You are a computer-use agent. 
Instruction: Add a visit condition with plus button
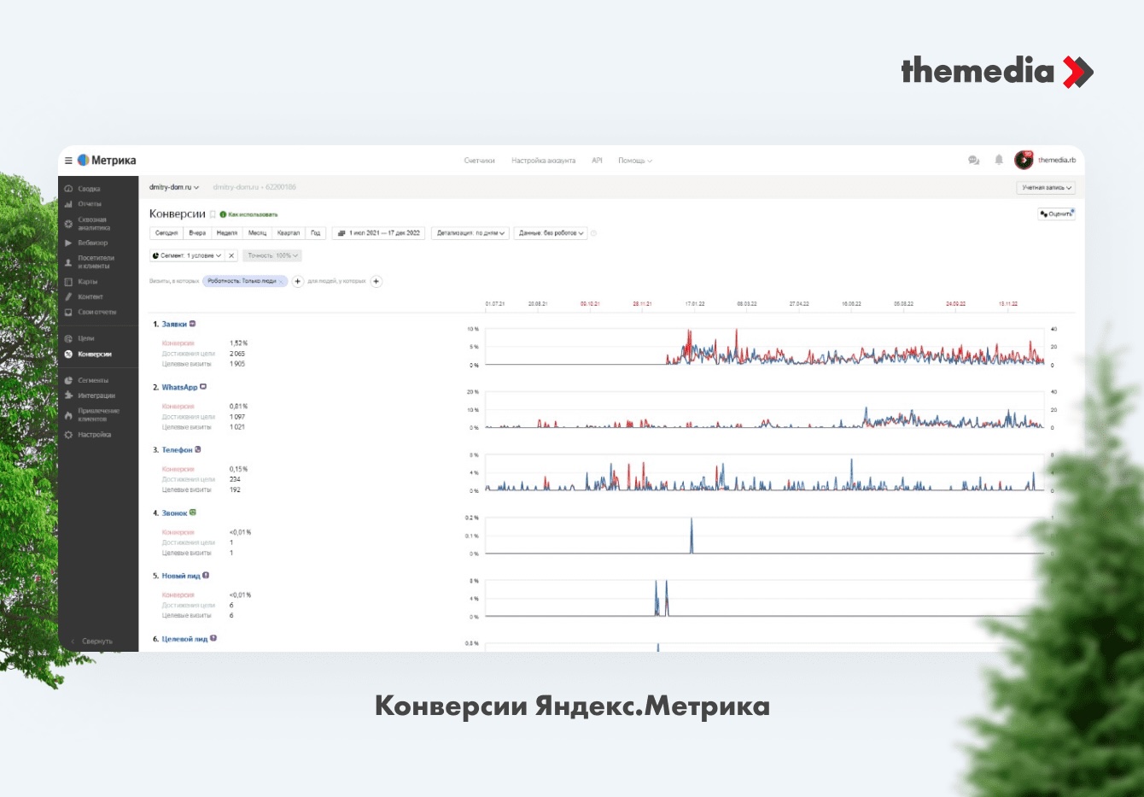click(x=298, y=281)
